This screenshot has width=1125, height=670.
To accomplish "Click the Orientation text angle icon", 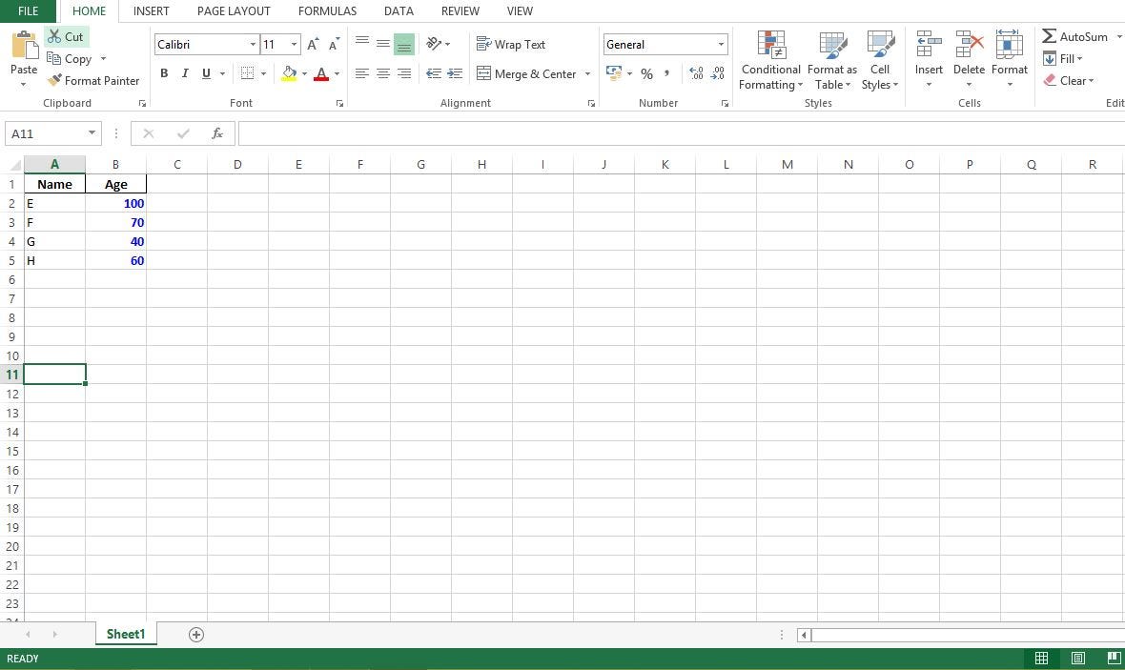I will pos(434,44).
